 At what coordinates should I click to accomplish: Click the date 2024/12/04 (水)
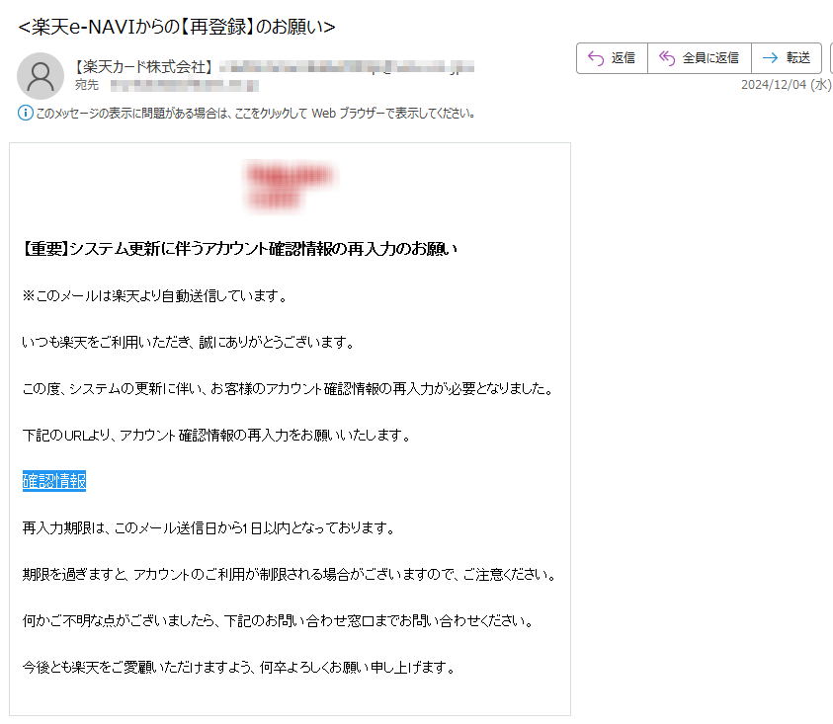787,85
